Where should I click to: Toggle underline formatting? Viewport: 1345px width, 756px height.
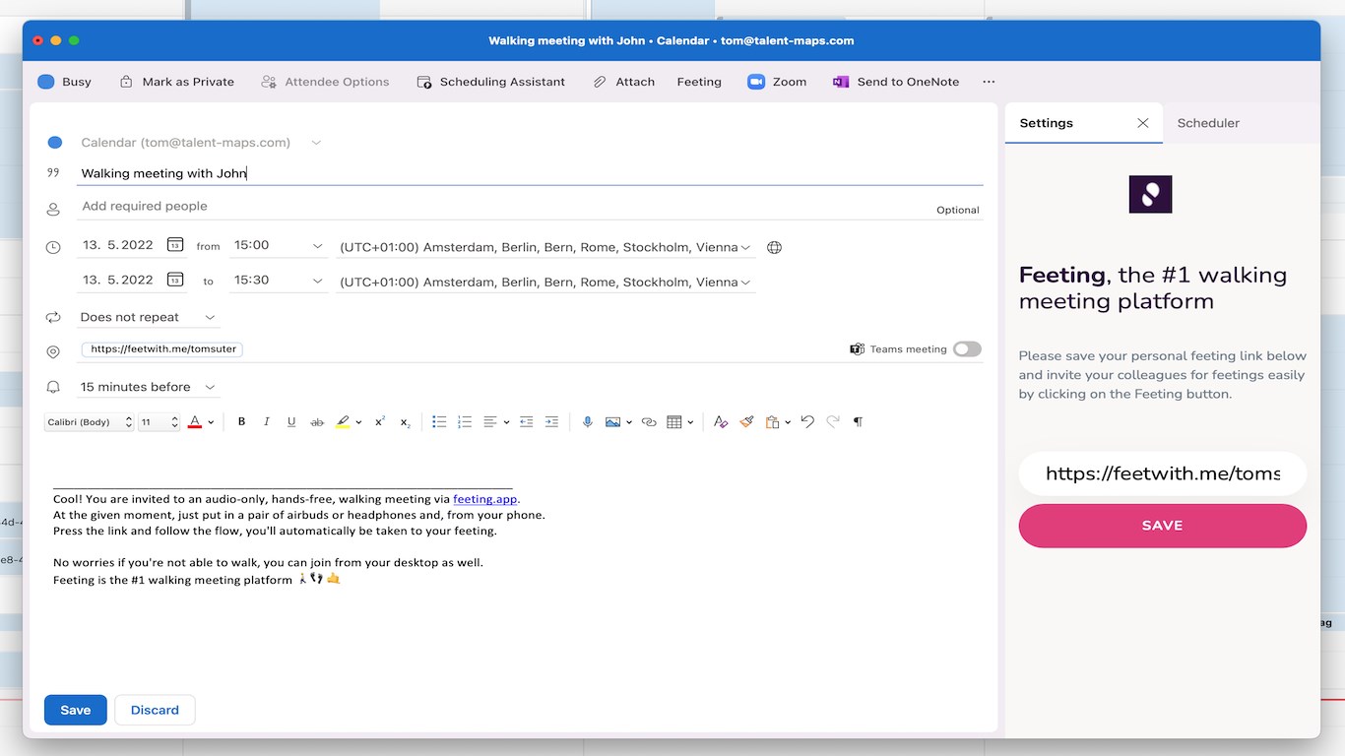click(291, 422)
